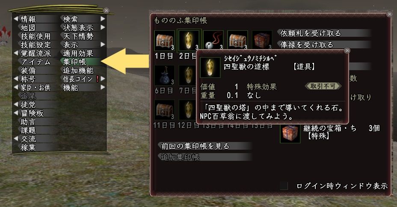Select the day 6 pouch bag icon
397x207 pixels.
coord(164,75)
